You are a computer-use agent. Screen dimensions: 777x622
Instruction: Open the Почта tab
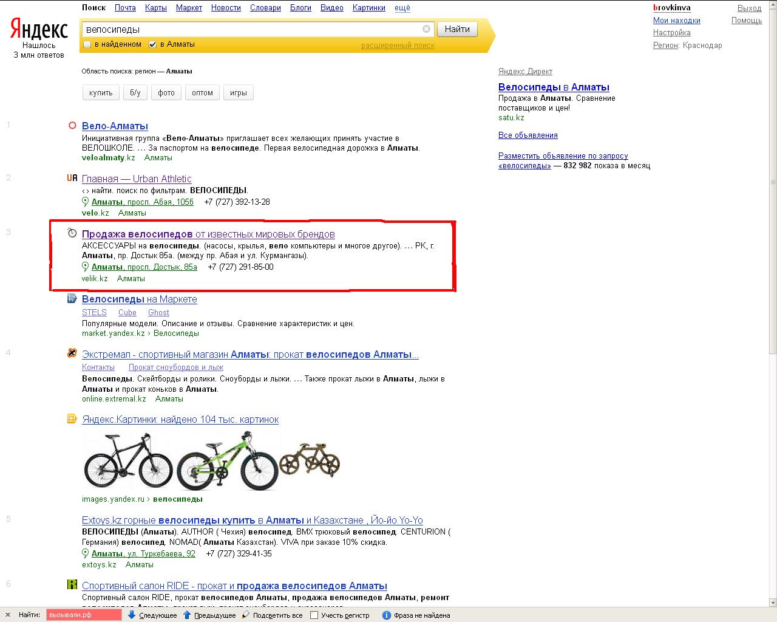125,8
